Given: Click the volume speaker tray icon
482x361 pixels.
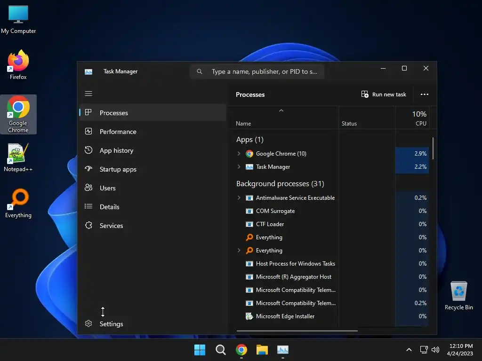Looking at the screenshot, I should 435,350.
